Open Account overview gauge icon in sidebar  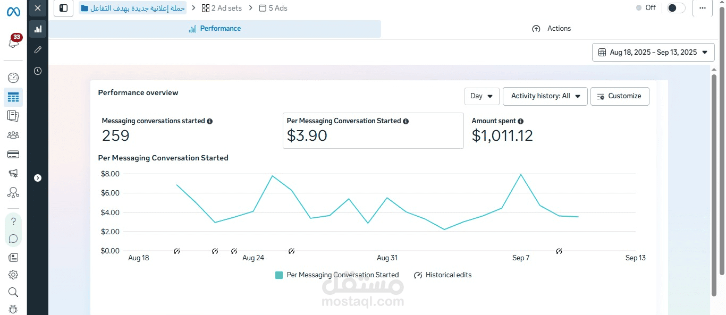(x=13, y=78)
